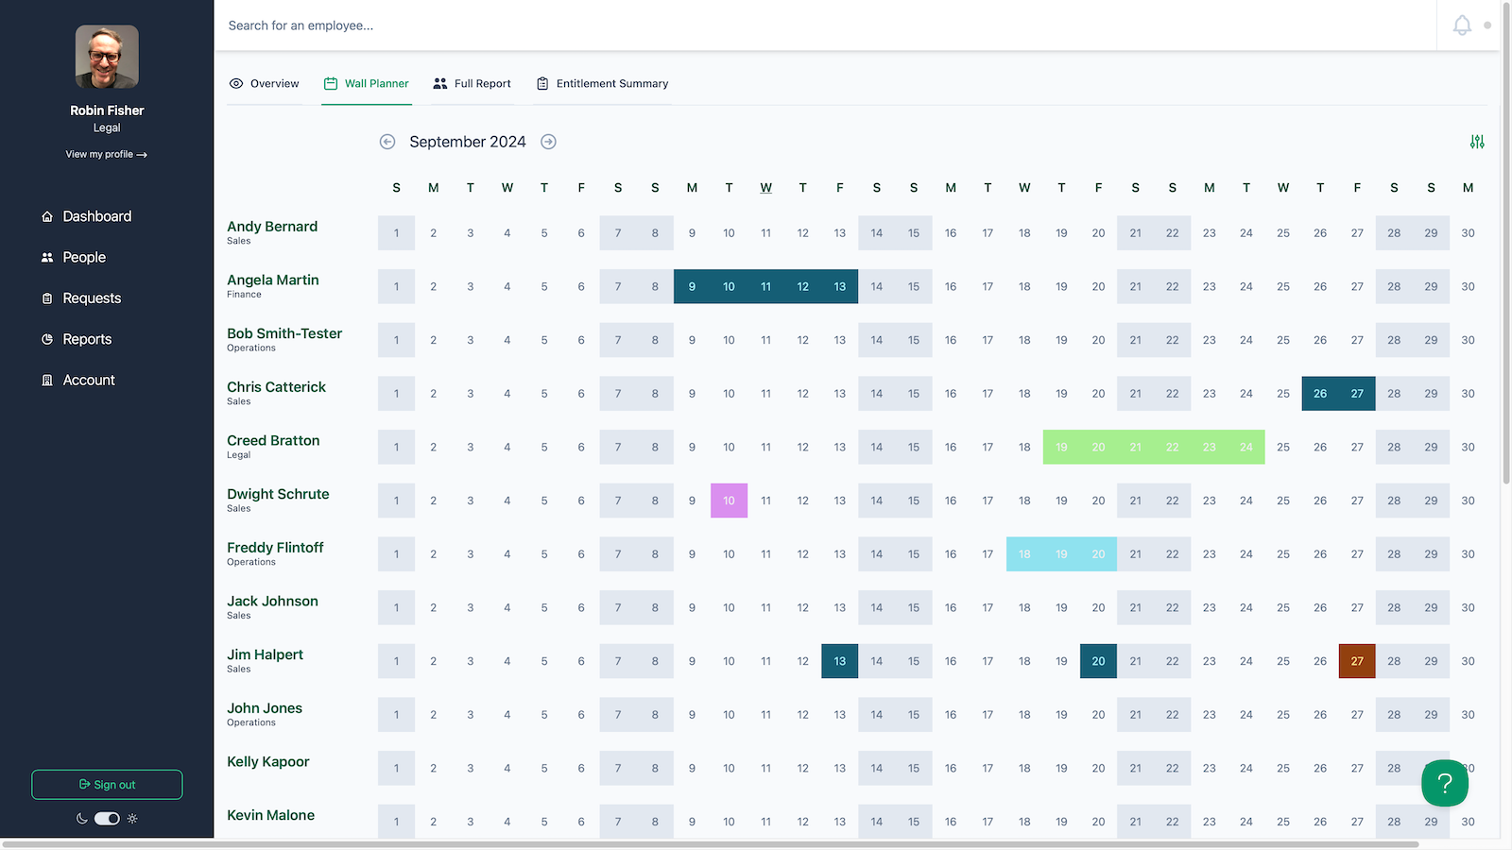Open Jim Halpert's profile link

[265, 654]
